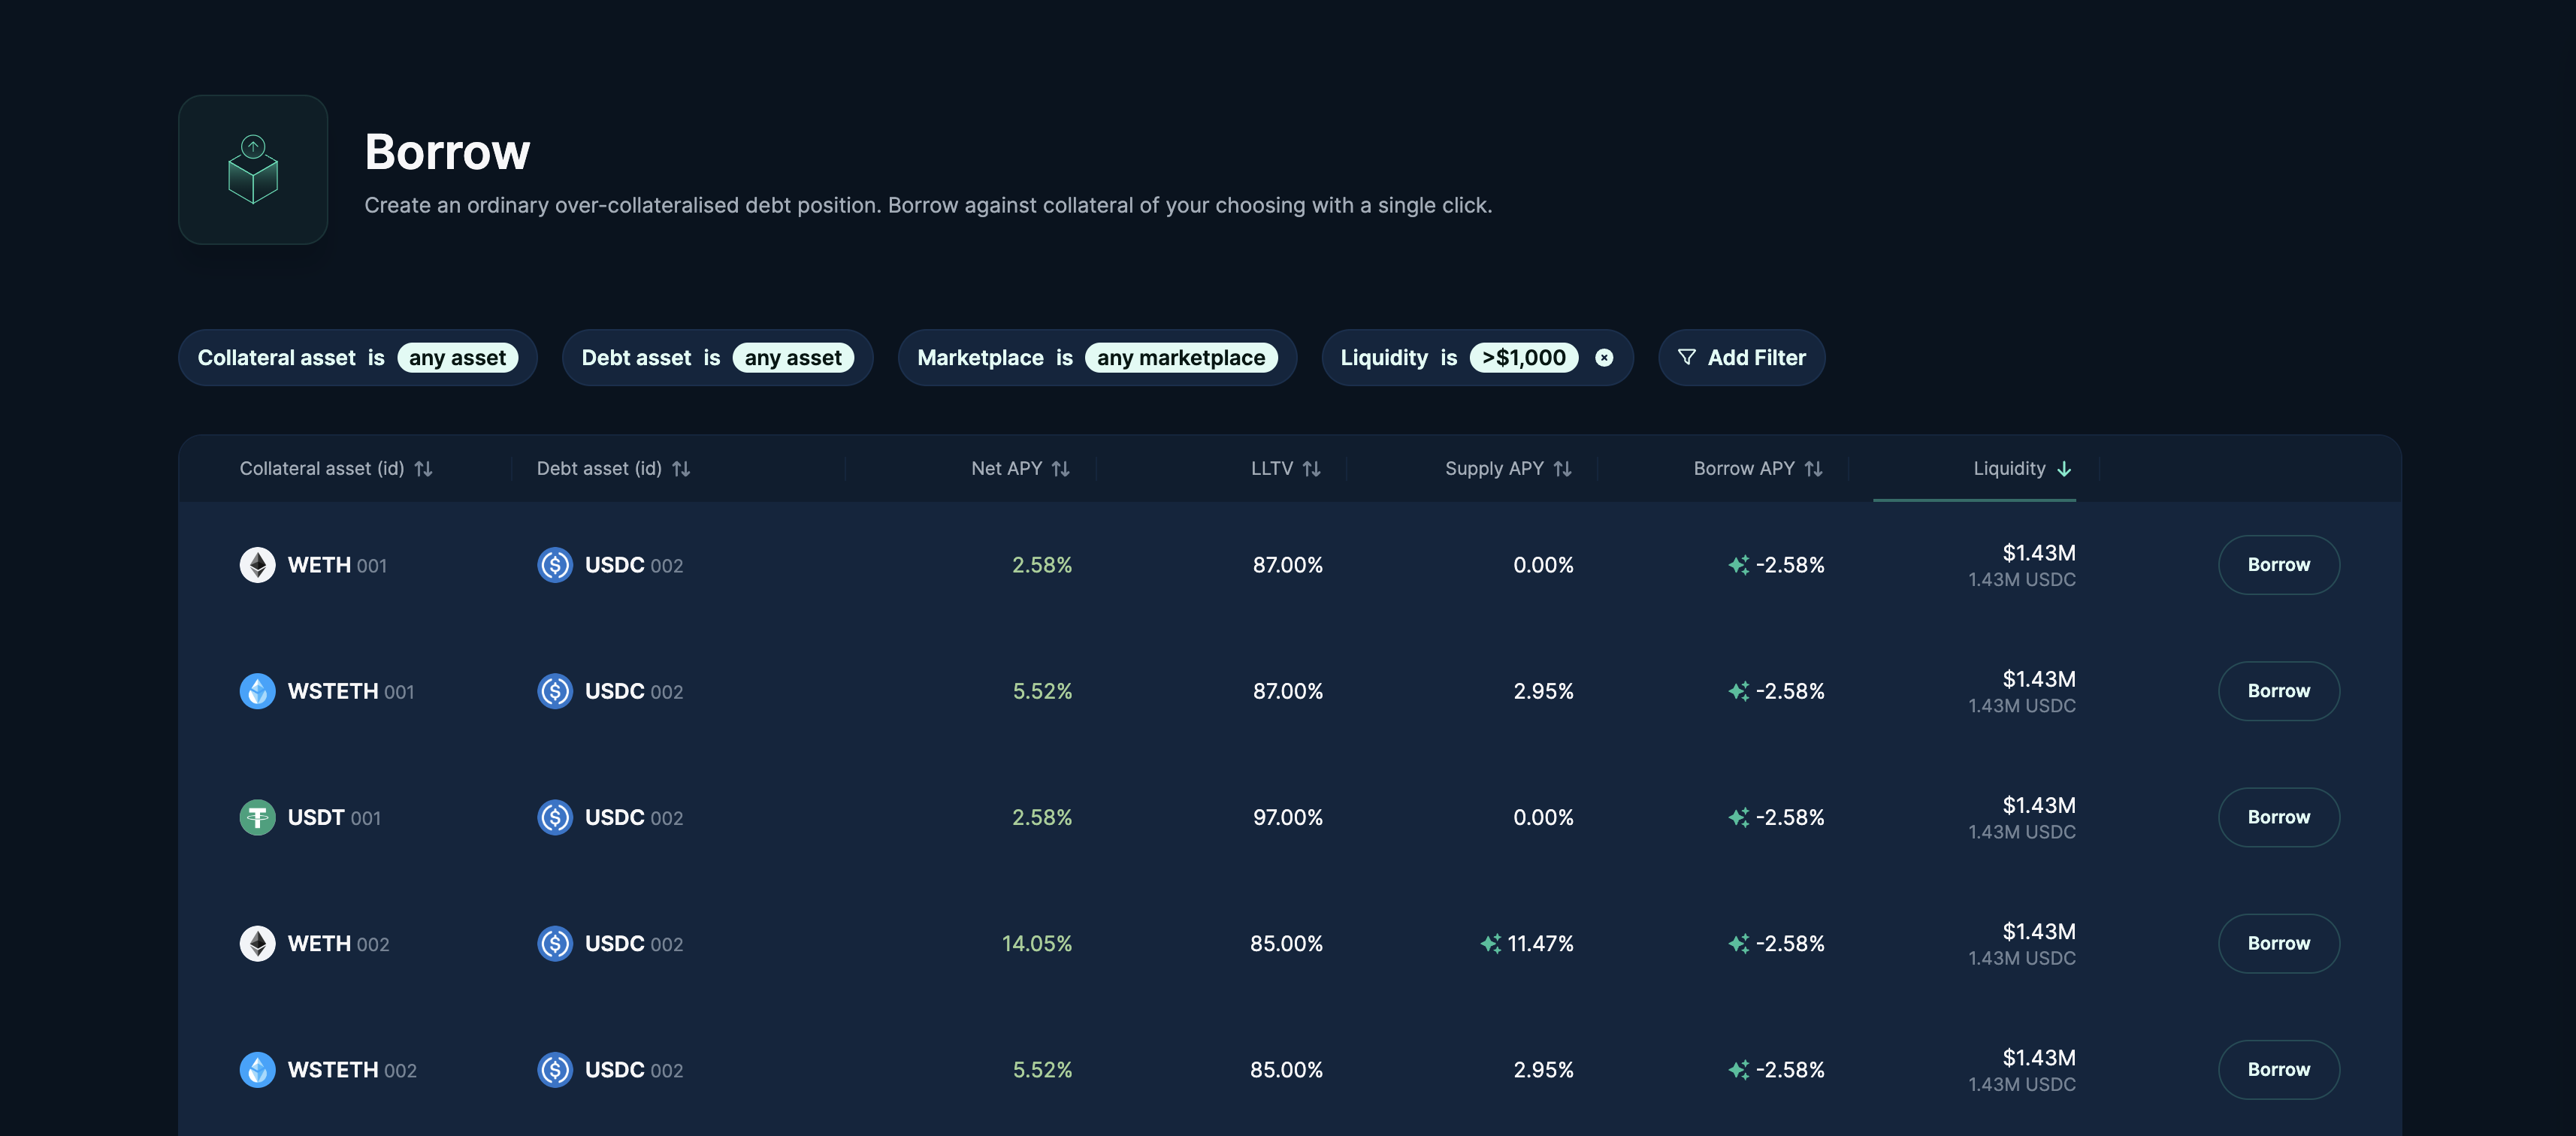
Task: Click the Liquidity descending sort arrow
Action: pos(2064,469)
